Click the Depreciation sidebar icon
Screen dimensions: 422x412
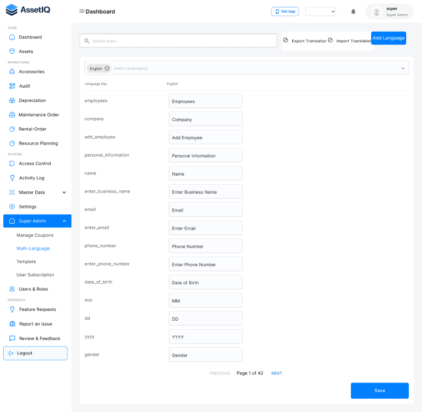(x=12, y=100)
